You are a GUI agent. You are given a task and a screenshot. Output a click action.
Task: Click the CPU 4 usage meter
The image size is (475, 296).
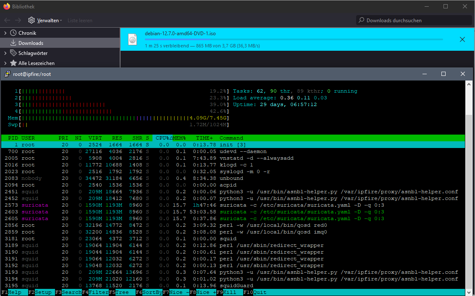pos(122,111)
